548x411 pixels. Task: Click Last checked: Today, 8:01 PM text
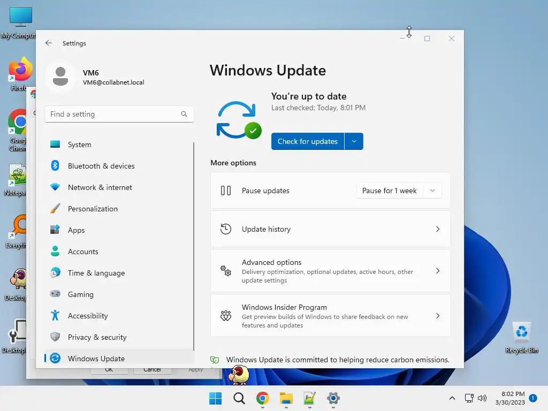(318, 108)
